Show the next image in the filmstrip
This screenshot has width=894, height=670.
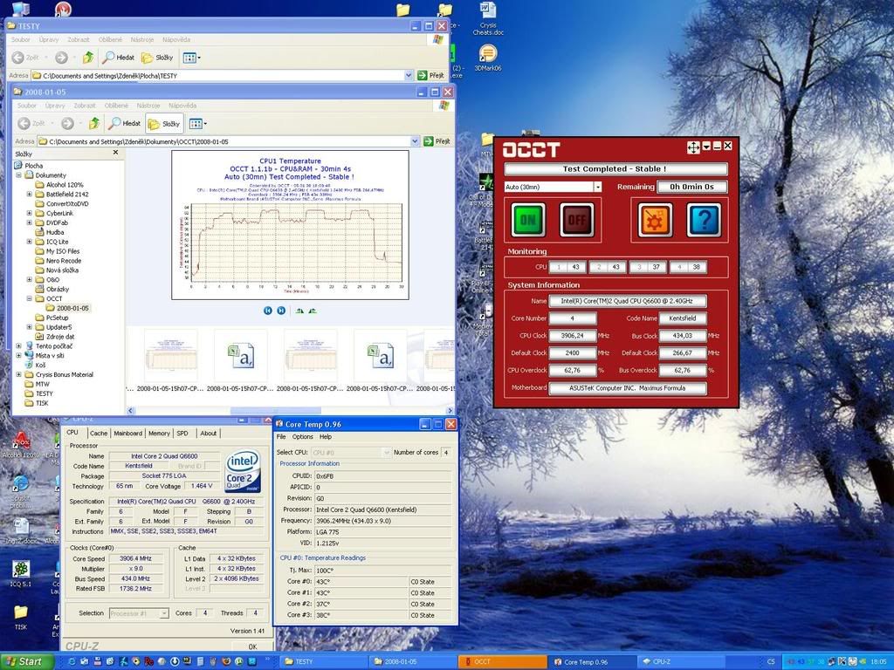(x=281, y=311)
